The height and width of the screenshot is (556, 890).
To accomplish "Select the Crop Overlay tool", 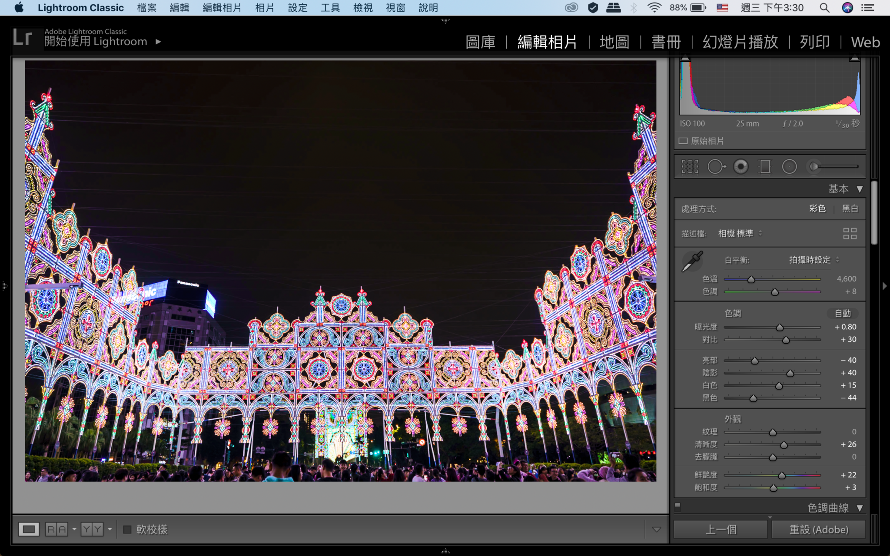I will coord(690,166).
